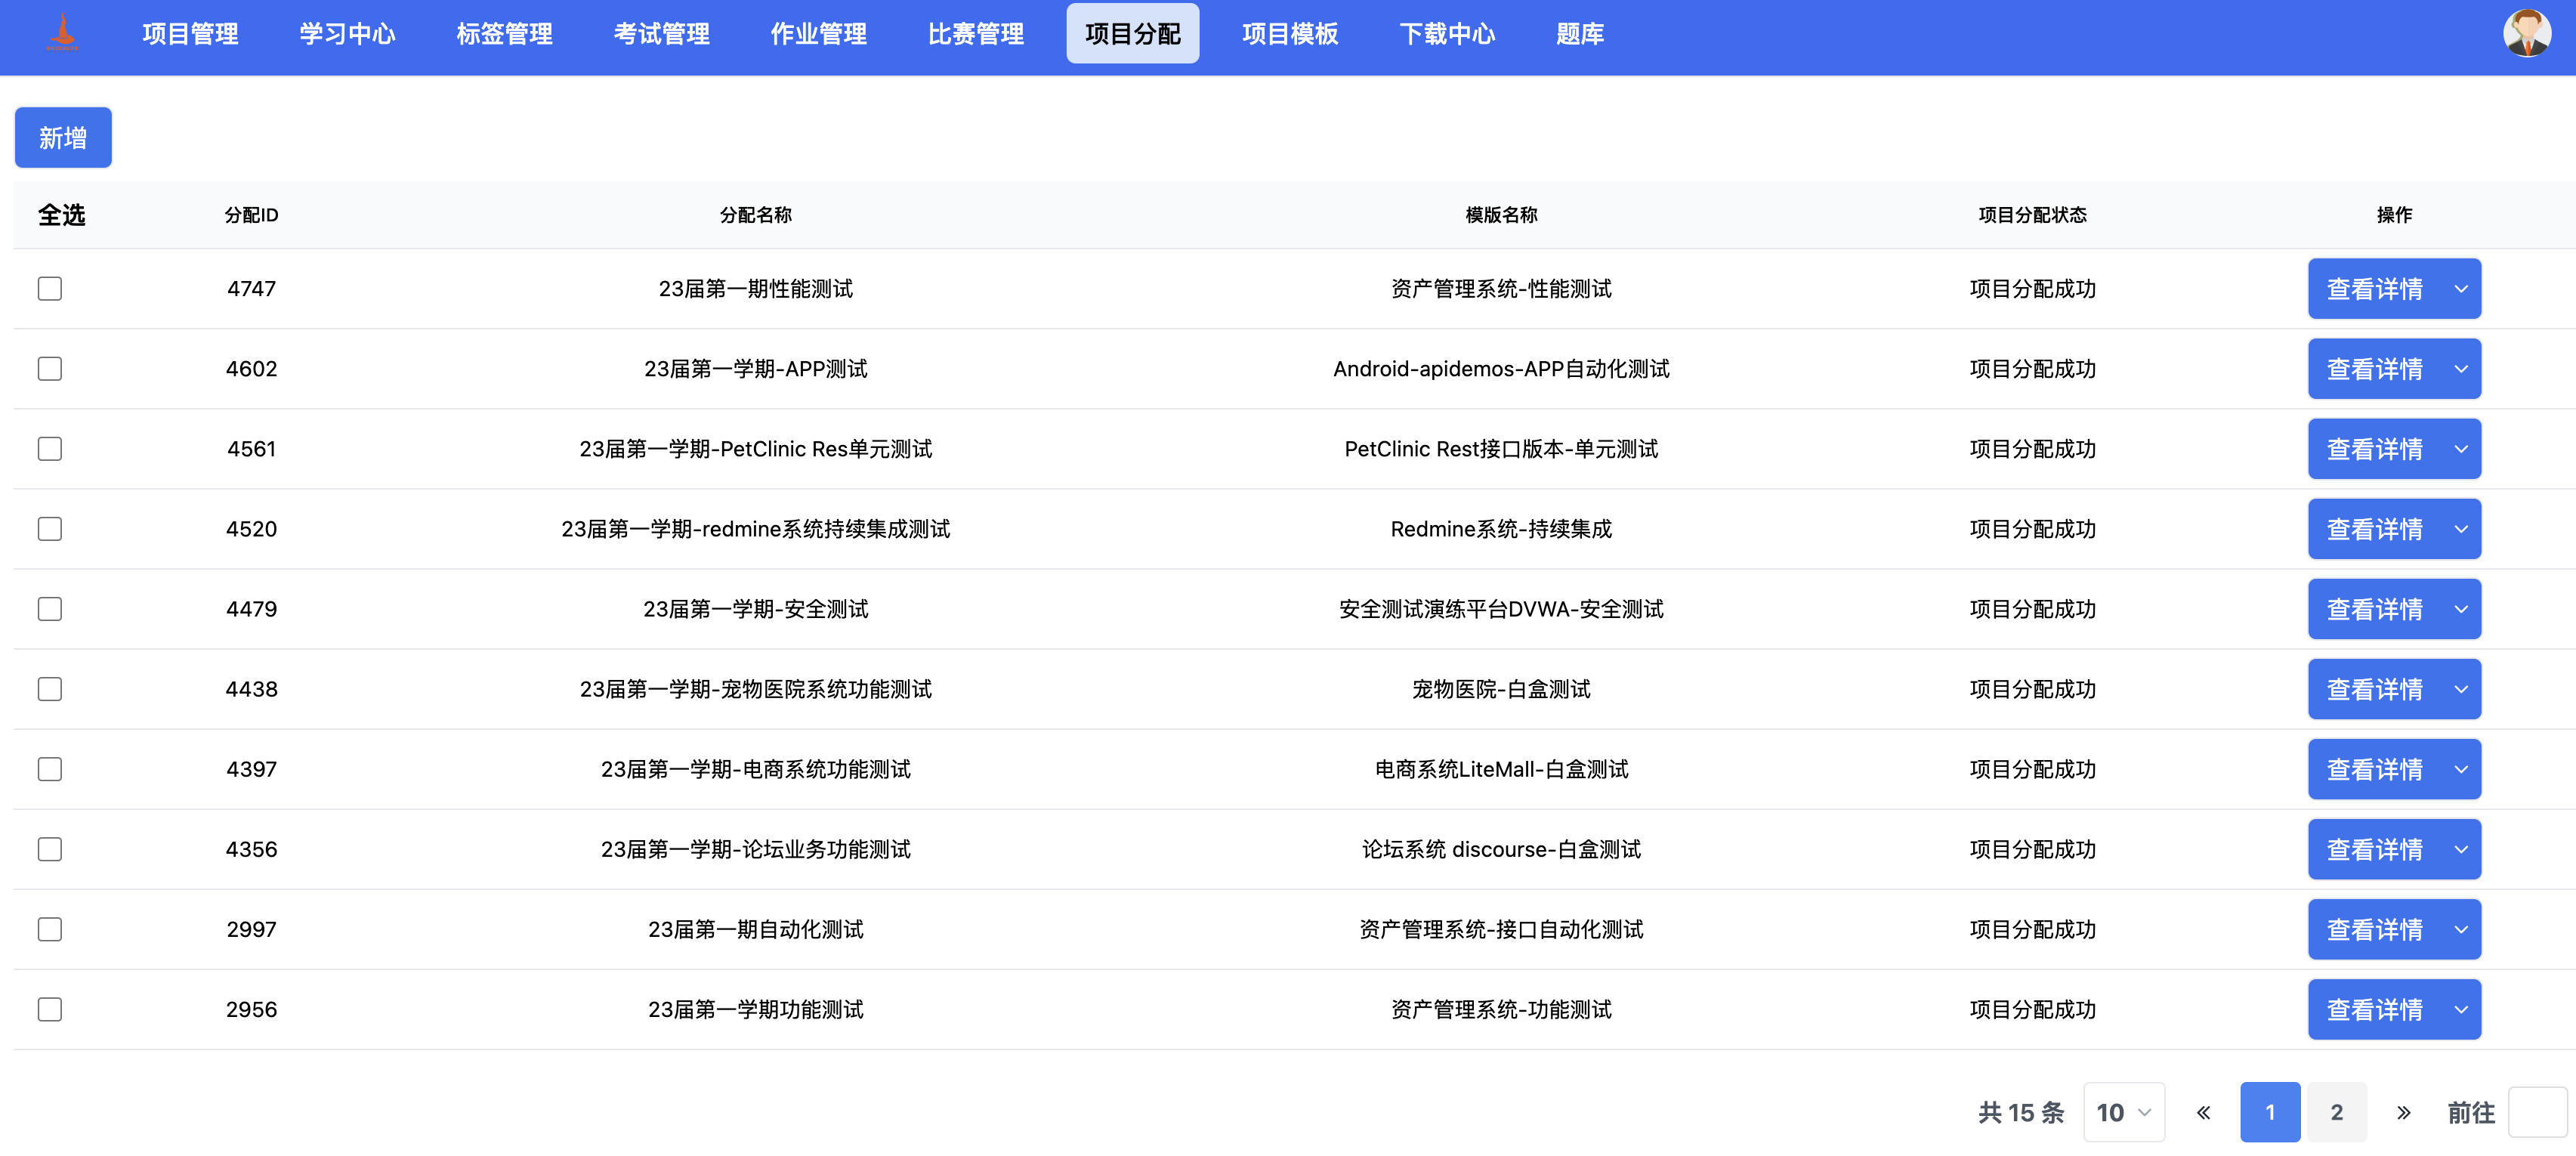The width and height of the screenshot is (2576, 1156).
Task: Click the 新增 button
Action: coord(63,138)
